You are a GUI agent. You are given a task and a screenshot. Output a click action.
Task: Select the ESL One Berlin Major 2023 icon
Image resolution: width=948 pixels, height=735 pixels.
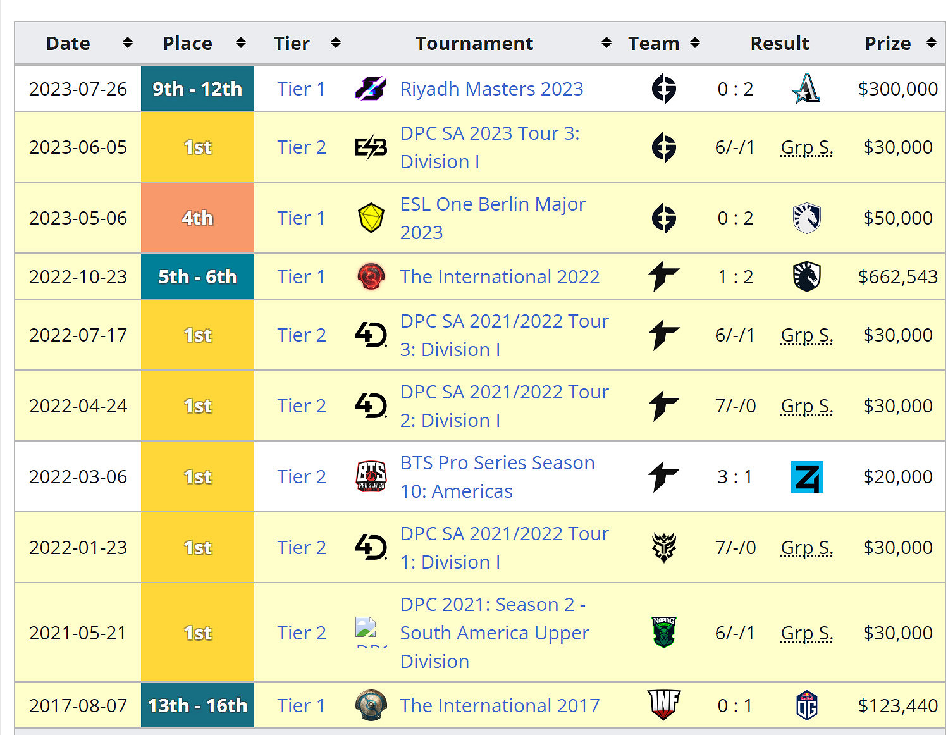(x=371, y=218)
